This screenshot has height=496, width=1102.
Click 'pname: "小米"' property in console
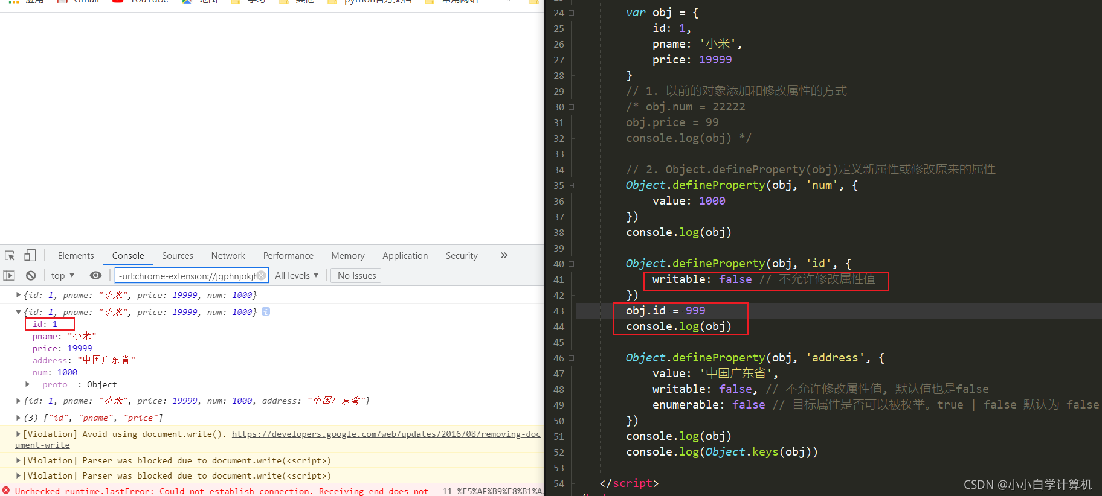click(x=65, y=336)
